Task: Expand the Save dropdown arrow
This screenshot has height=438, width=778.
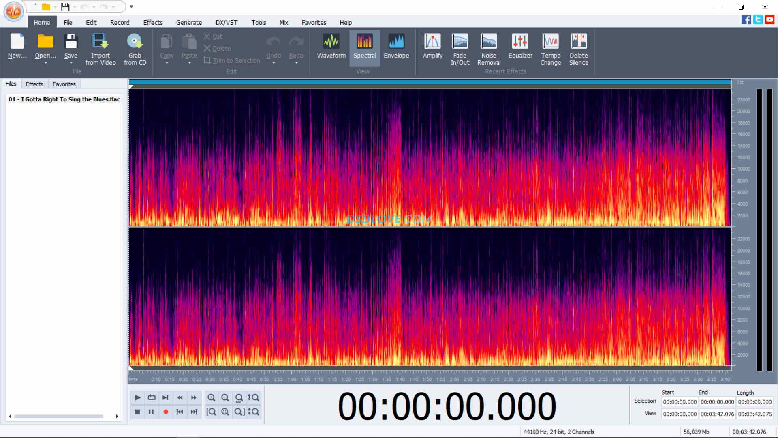Action: click(x=71, y=63)
